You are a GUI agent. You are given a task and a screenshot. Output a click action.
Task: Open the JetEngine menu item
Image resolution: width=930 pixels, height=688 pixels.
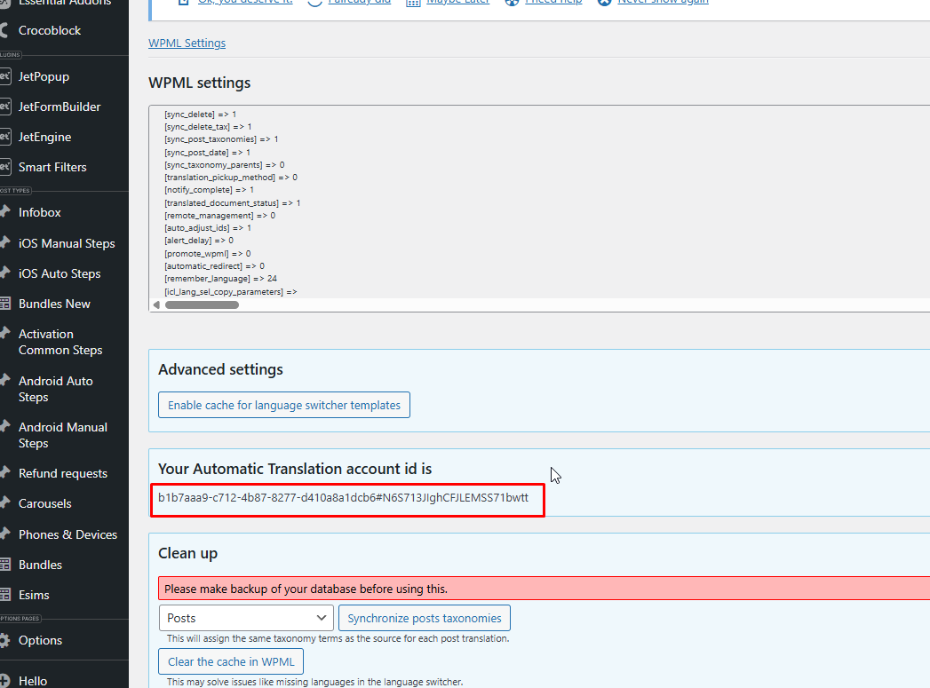(x=44, y=137)
